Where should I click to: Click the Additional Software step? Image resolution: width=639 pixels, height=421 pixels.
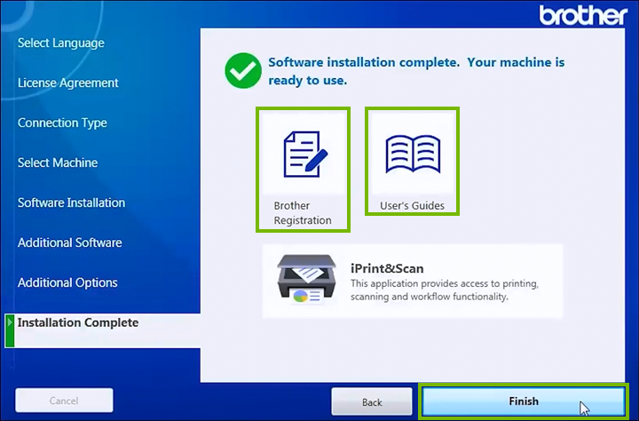coord(70,242)
